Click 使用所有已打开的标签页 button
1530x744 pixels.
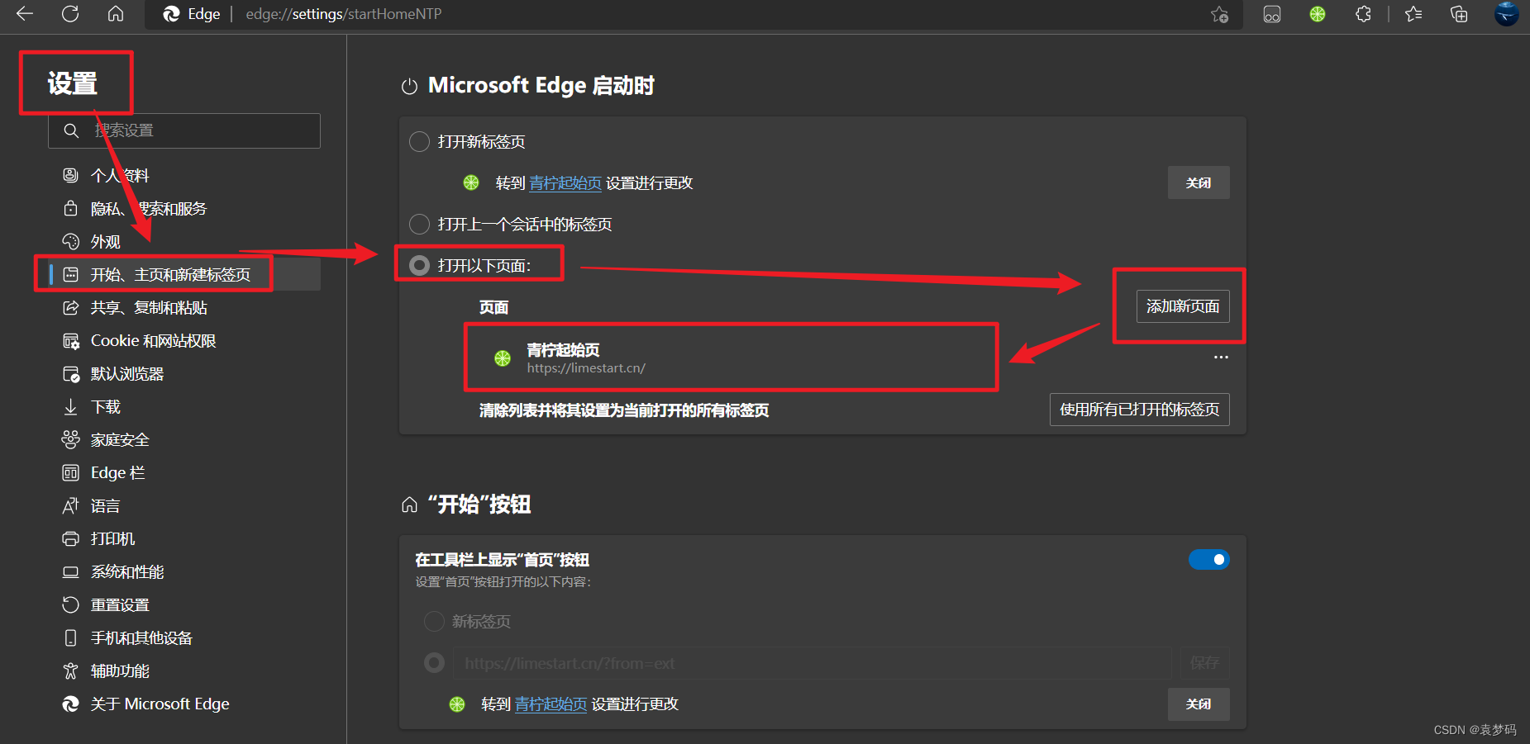(x=1139, y=410)
